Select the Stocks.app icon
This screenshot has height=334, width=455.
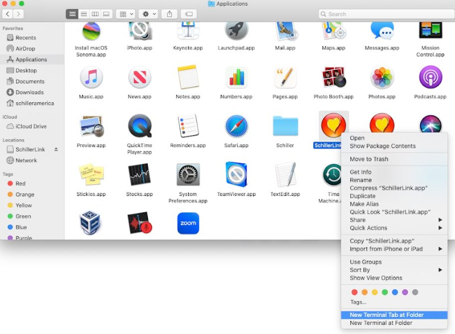click(139, 174)
